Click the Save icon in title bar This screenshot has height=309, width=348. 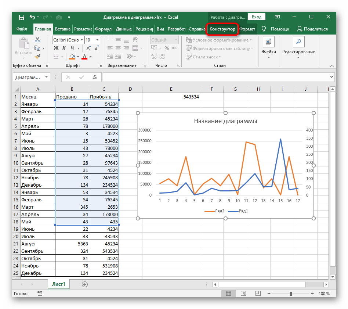click(x=22, y=17)
